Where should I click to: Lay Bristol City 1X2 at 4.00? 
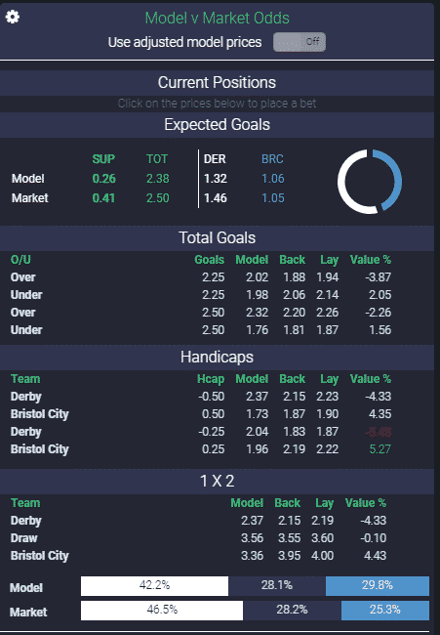click(322, 556)
